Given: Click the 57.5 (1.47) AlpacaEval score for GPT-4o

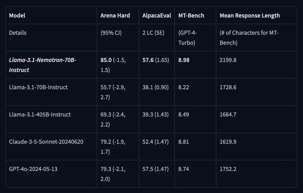Looking at the screenshot, I should tap(155, 169).
